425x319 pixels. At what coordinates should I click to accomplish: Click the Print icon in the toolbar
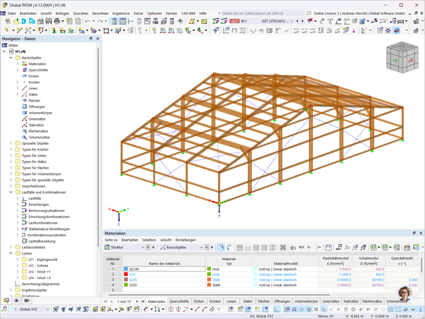click(57, 21)
